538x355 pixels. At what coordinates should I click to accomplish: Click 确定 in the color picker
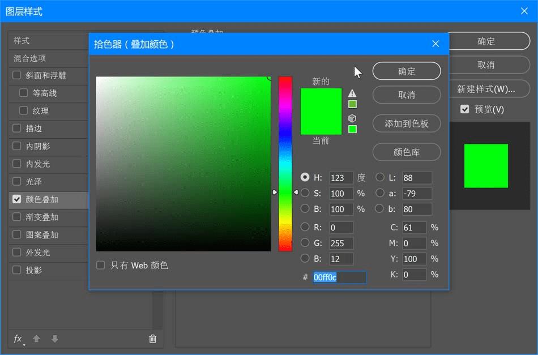tap(407, 71)
